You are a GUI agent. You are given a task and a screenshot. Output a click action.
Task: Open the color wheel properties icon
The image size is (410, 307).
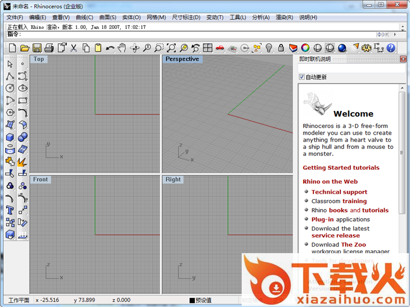pyautogui.click(x=305, y=48)
